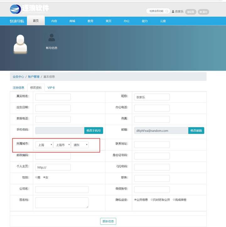Click the 农家乐 user profile icon
Screen dimensions: 226x227
point(173,12)
